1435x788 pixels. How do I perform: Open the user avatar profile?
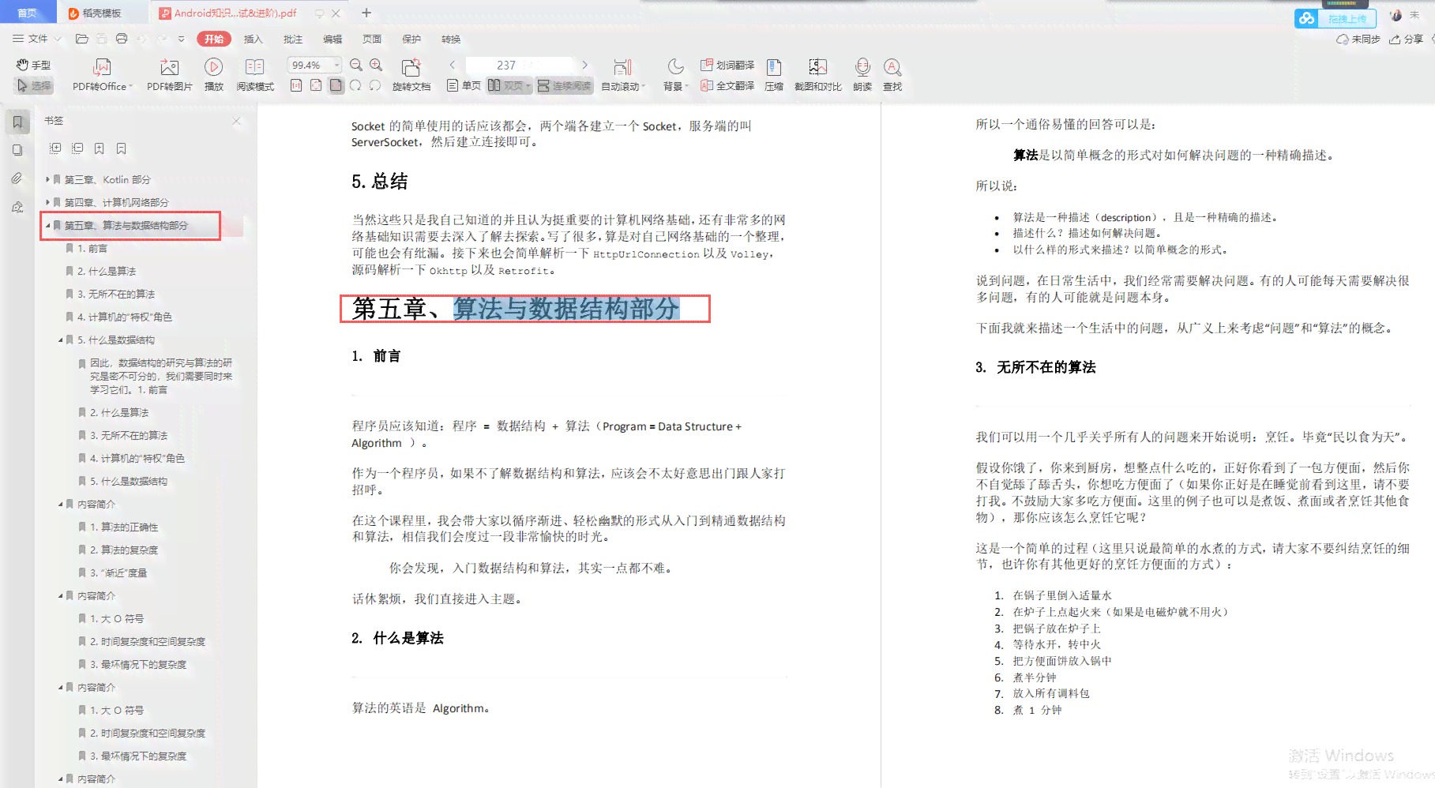click(1396, 15)
